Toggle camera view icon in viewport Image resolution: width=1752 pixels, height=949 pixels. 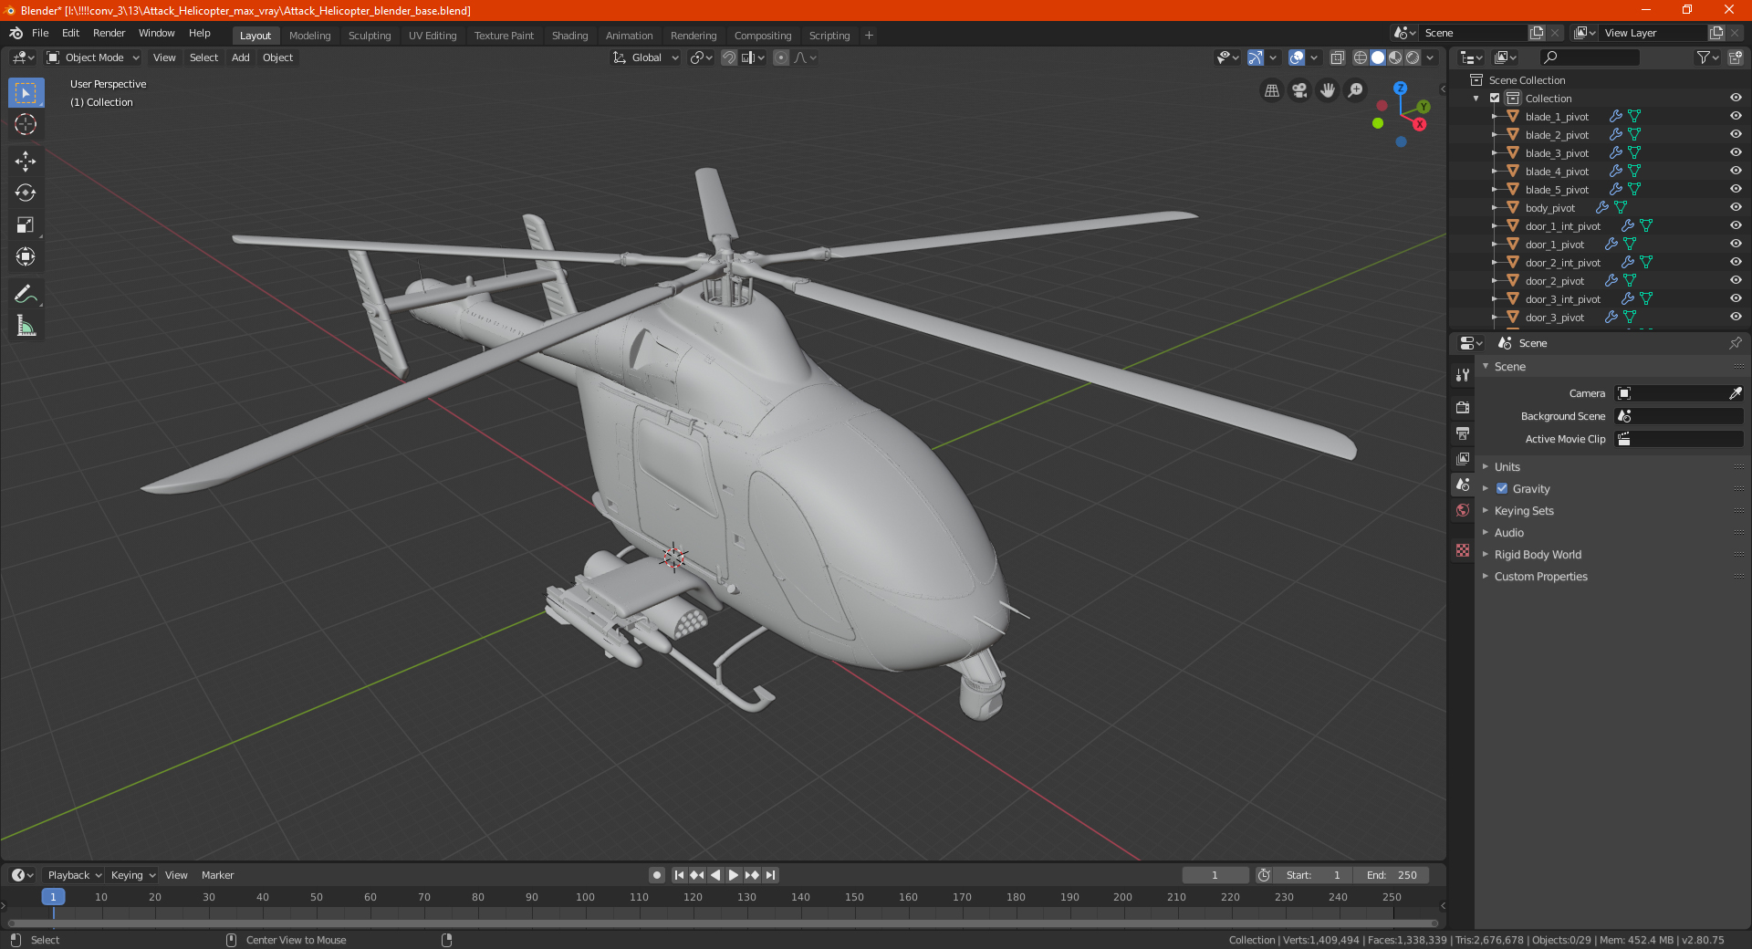point(1299,90)
